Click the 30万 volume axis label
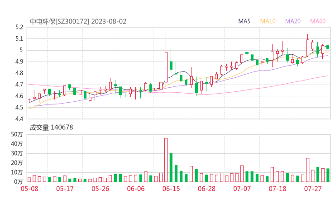This screenshot has width=335, height=199. tap(17, 153)
